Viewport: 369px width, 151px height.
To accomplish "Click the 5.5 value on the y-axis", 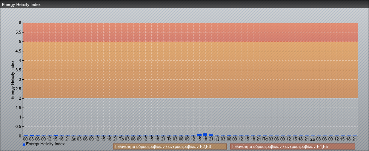I will point(19,32).
